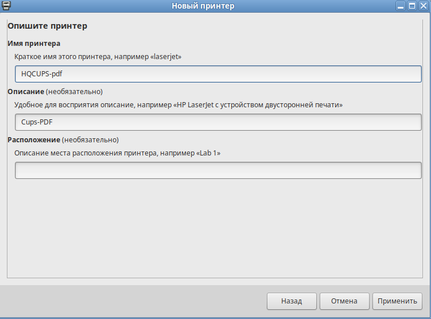Click the bold Описание label
This screenshot has width=431, height=319.
point(26,91)
